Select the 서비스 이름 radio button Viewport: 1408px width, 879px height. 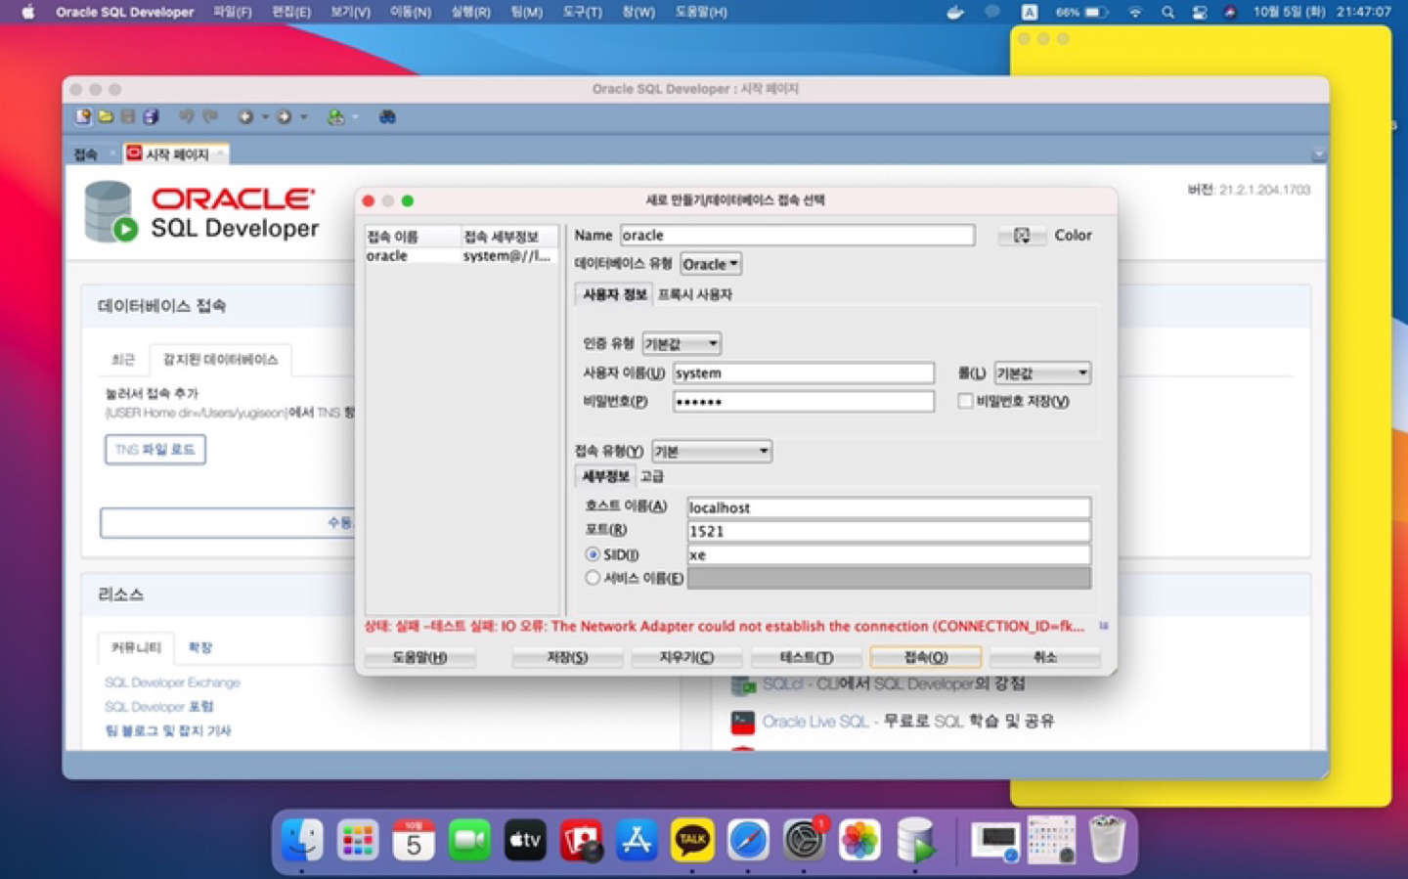[x=593, y=578]
